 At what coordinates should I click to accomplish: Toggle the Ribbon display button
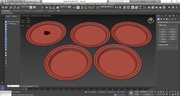click(133, 7)
